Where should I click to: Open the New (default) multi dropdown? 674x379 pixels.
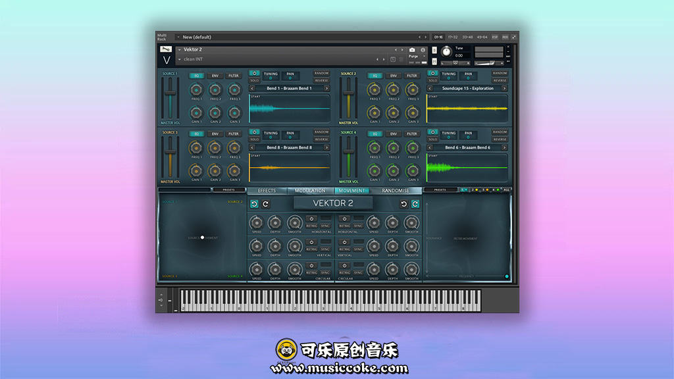(178, 37)
